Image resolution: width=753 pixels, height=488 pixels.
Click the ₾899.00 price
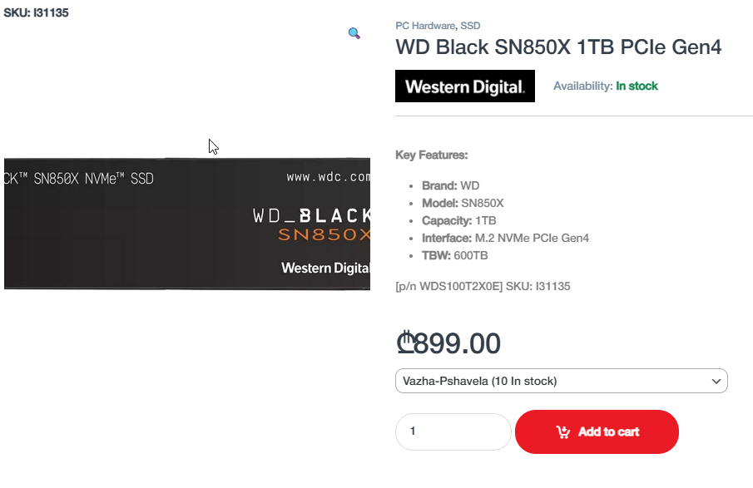(x=448, y=343)
